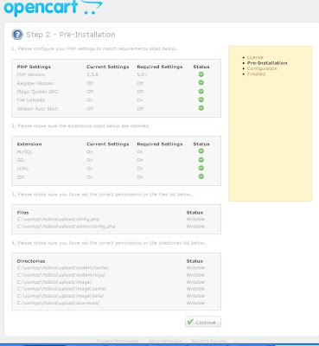The height and width of the screenshot is (346, 319).
Task: Click the 'Register Globals:' row label
Action: pyautogui.click(x=35, y=83)
